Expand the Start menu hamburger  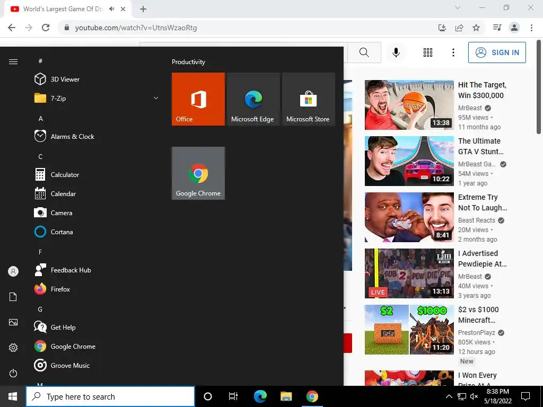[x=13, y=61]
